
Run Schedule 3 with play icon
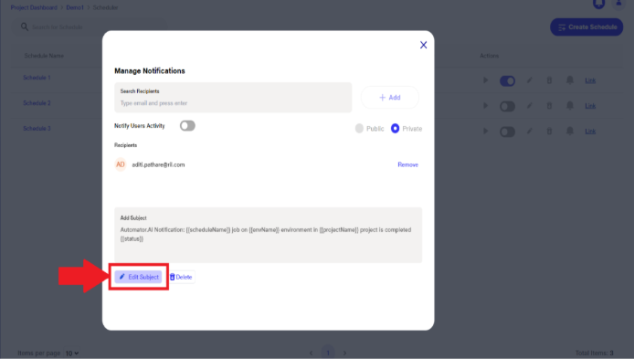click(x=486, y=132)
